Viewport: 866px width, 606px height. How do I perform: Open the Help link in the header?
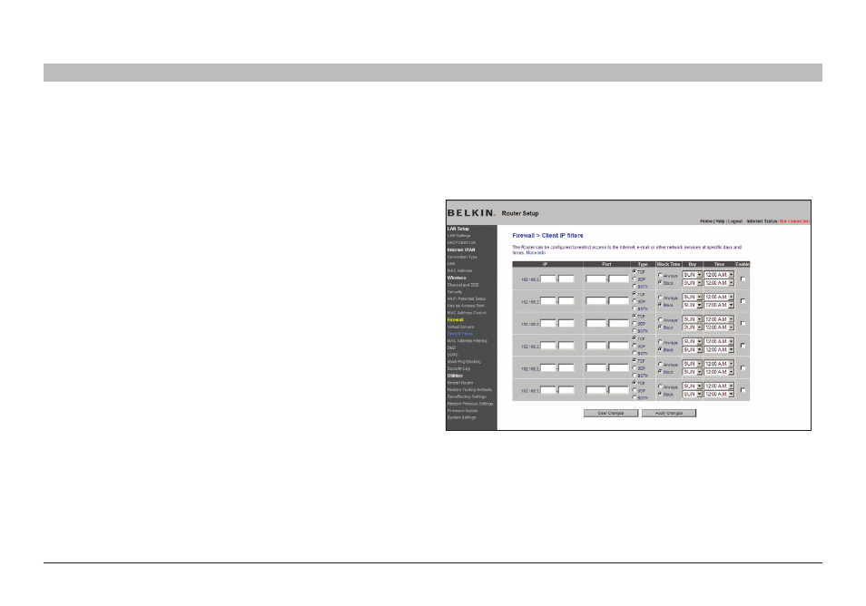[x=720, y=221]
